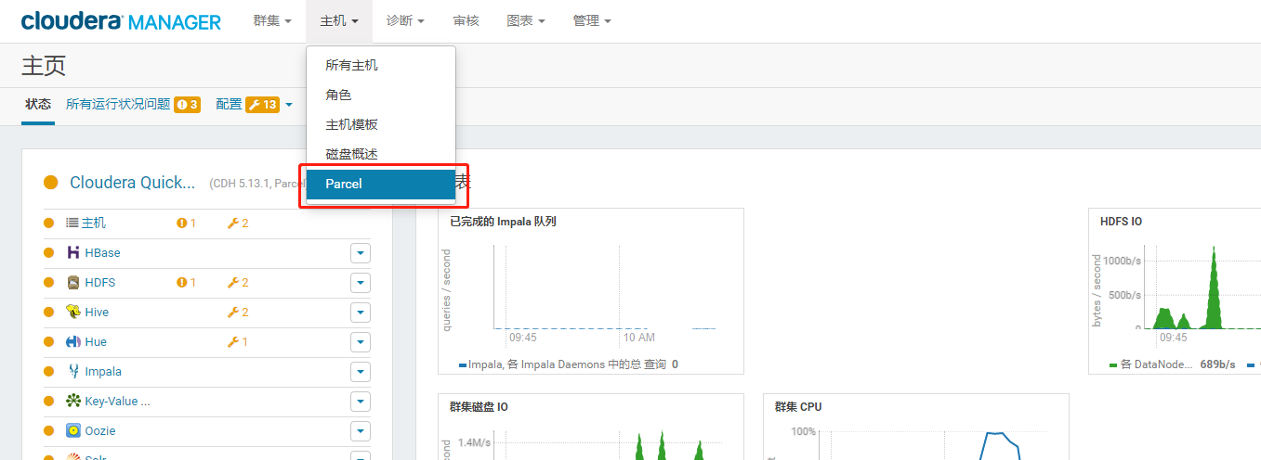Click Hive wrench config count 2
The image size is (1261, 460).
click(x=238, y=312)
